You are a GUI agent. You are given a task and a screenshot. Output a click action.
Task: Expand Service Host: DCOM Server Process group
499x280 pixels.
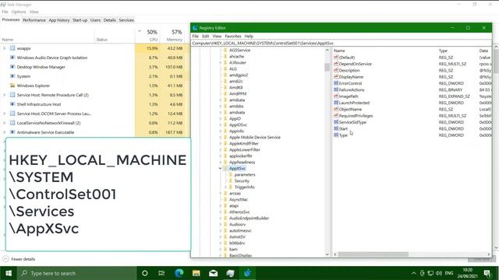tap(5, 114)
